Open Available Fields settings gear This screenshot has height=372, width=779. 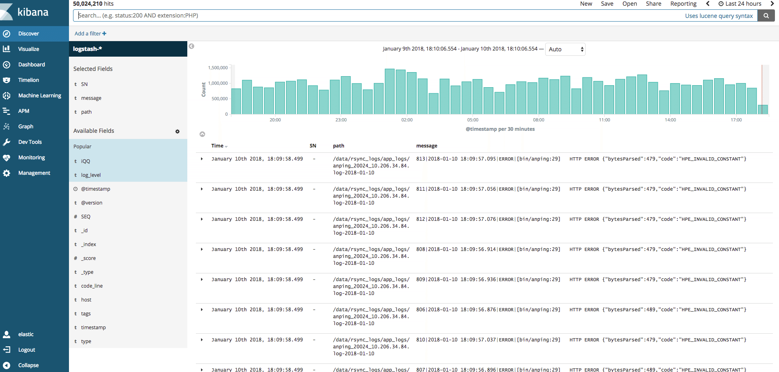coord(178,131)
